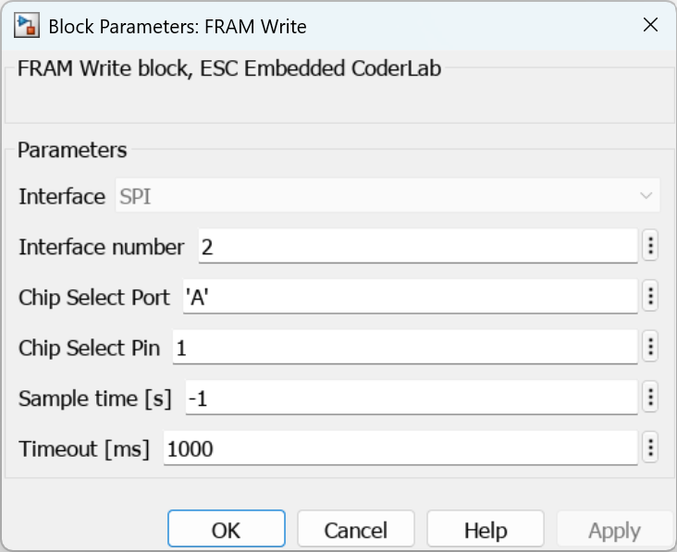Open Help for the FRAM Write block
This screenshot has width=677, height=552.
[x=486, y=529]
